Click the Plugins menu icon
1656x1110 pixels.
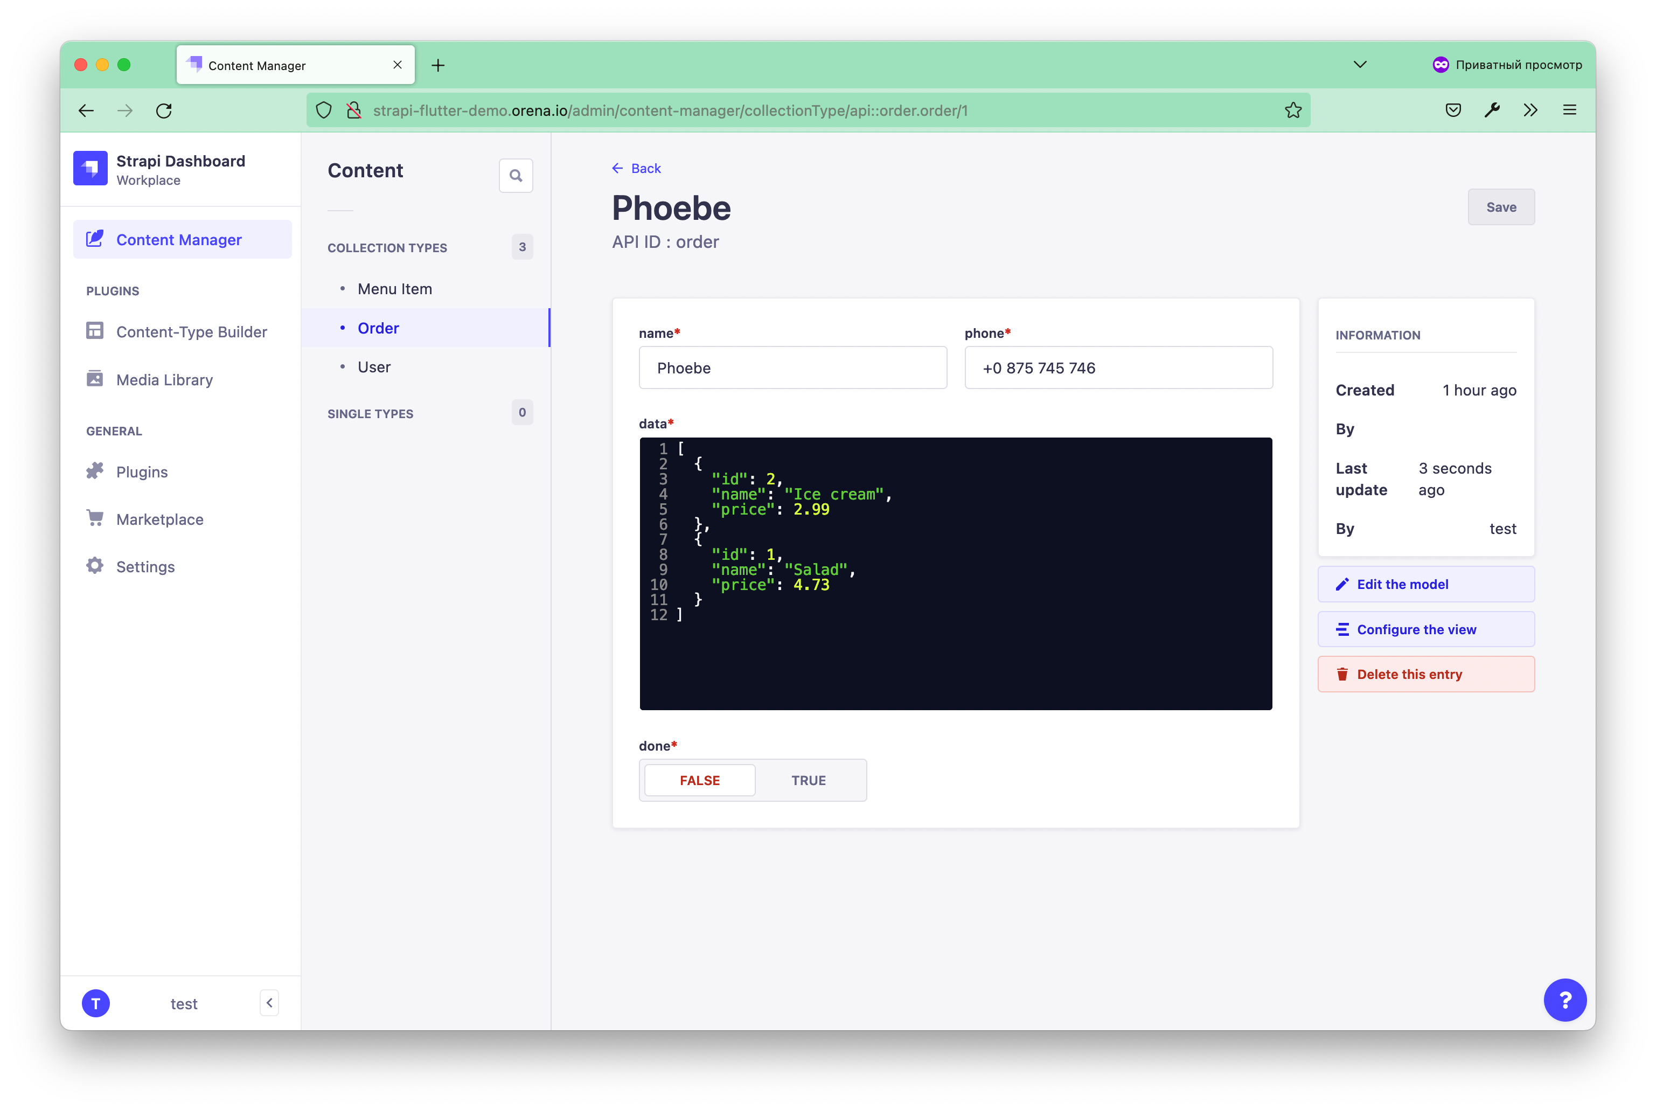click(x=95, y=472)
